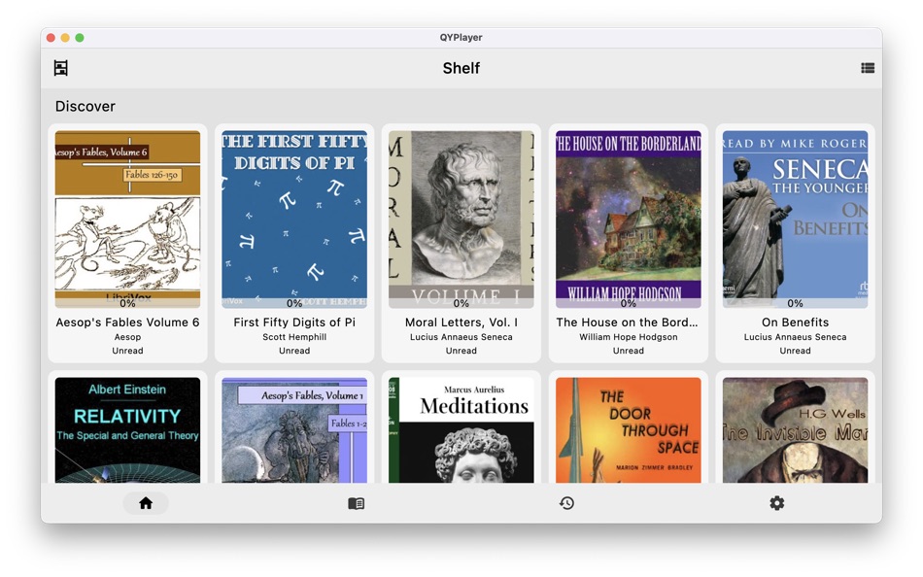Open Marcus Aurelius Meditations cover
923x577 pixels.
[461, 430]
